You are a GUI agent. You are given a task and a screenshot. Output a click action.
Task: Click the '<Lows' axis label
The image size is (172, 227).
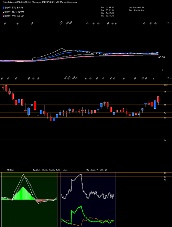tap(169, 78)
